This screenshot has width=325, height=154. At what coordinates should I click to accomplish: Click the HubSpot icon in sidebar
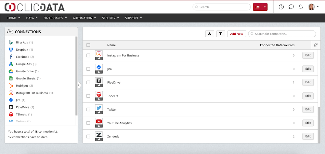click(x=11, y=86)
